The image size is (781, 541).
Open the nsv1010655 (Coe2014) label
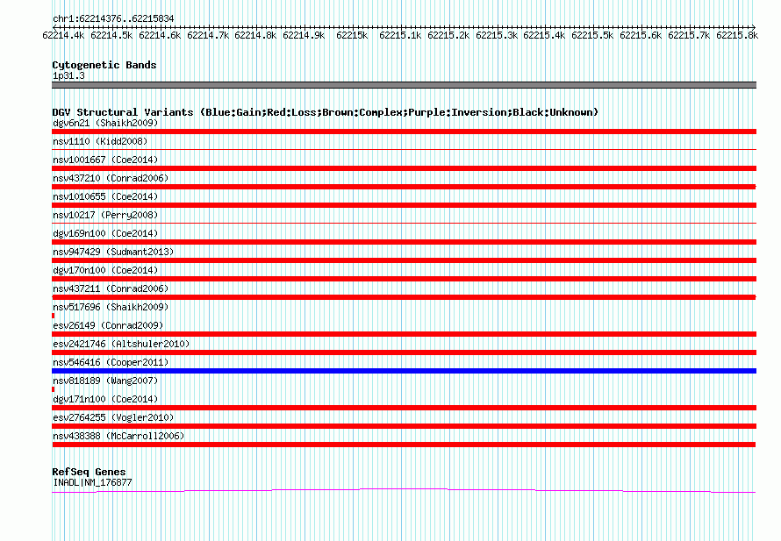tap(105, 196)
